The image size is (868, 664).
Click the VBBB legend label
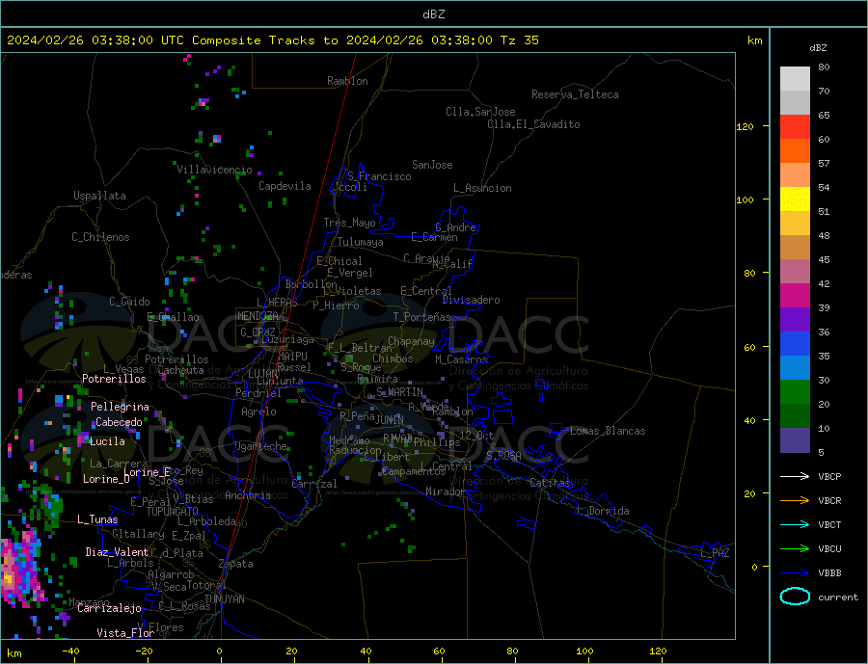(829, 572)
